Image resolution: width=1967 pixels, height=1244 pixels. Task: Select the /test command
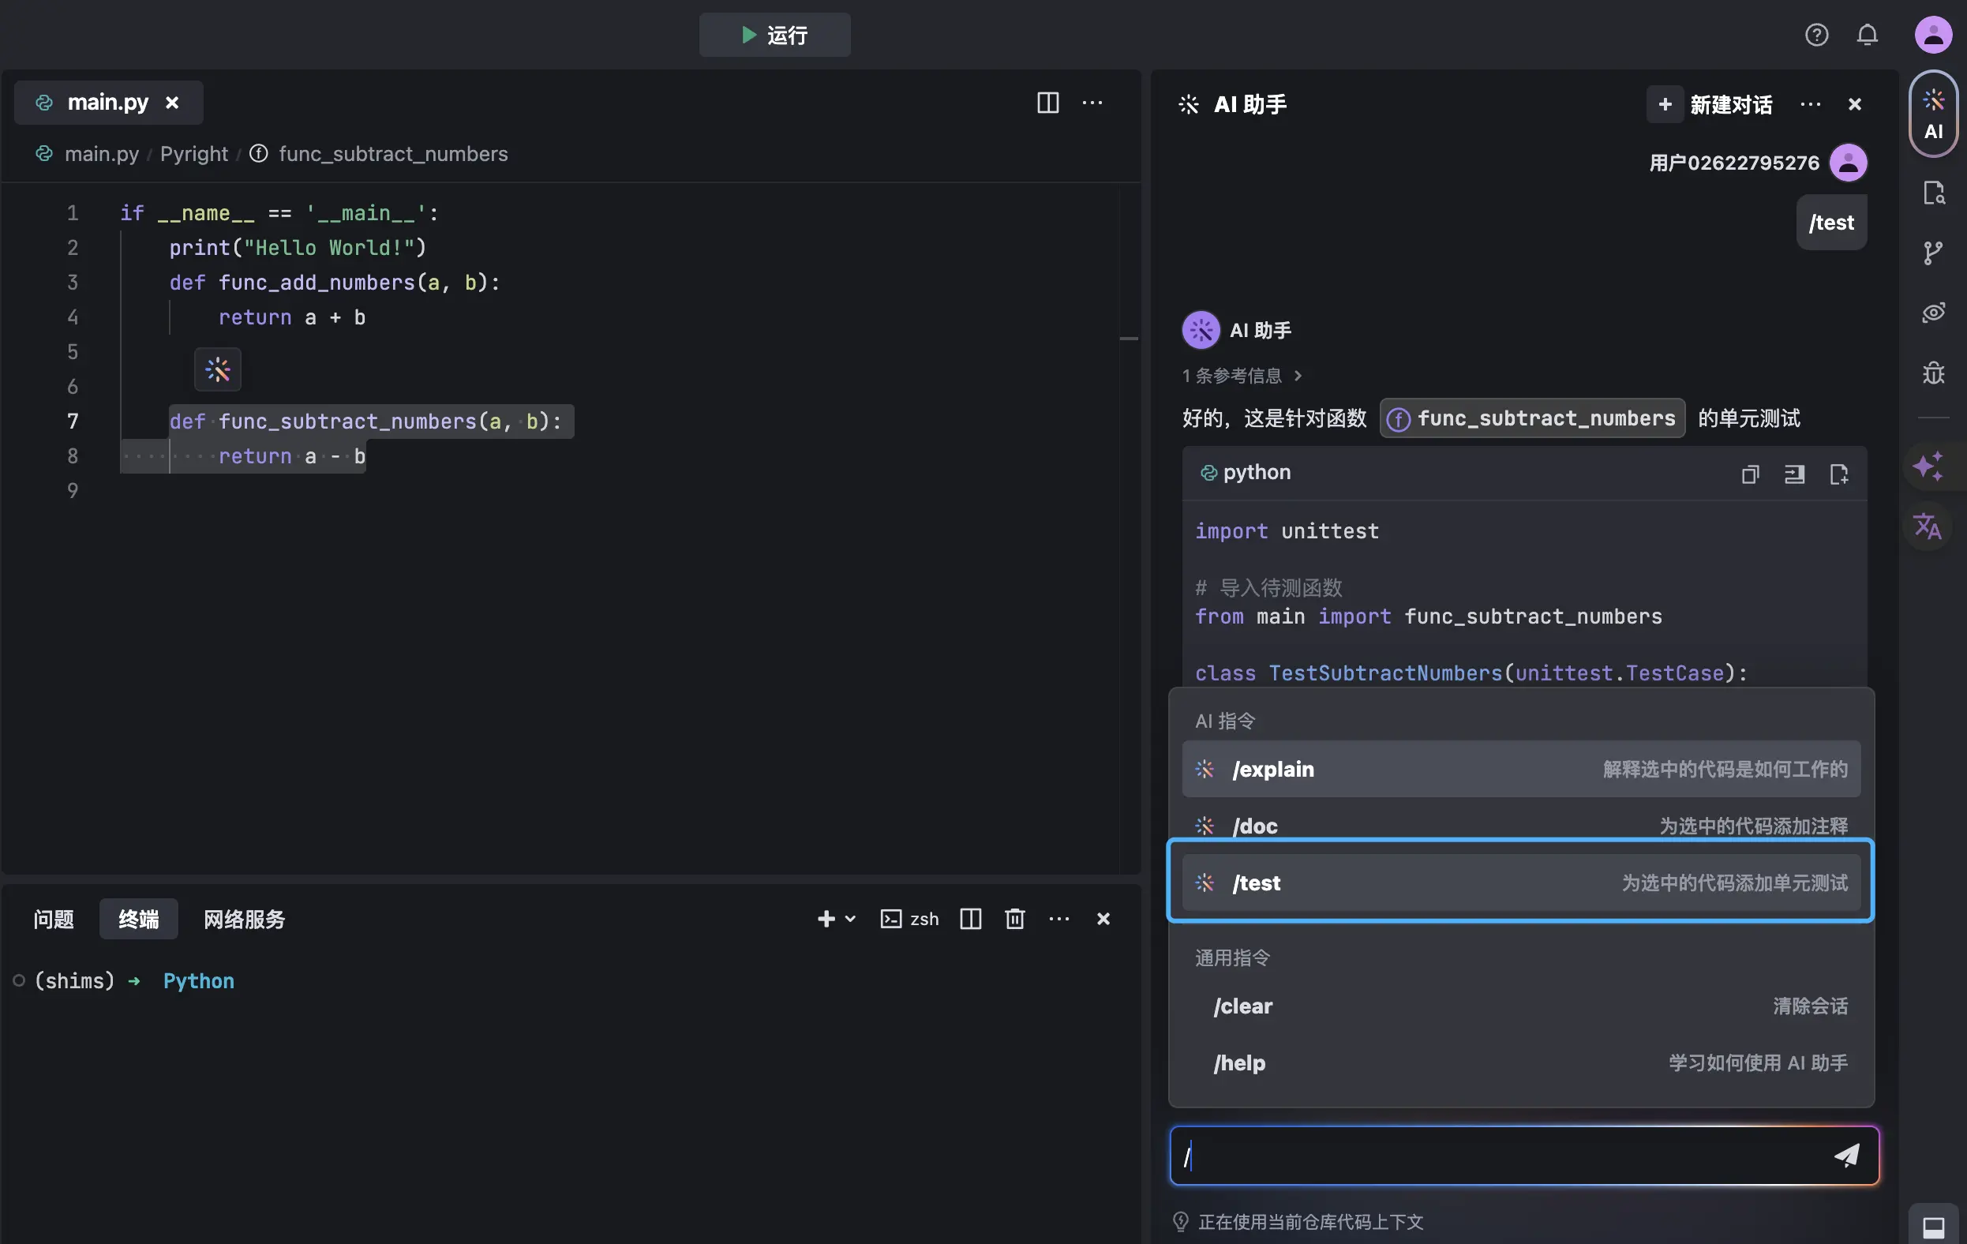click(x=1521, y=882)
